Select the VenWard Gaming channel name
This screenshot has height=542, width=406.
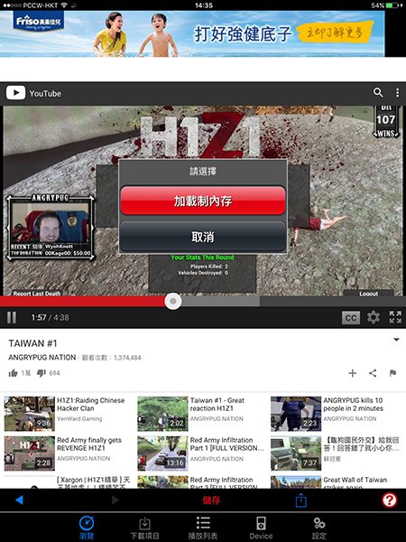79,418
